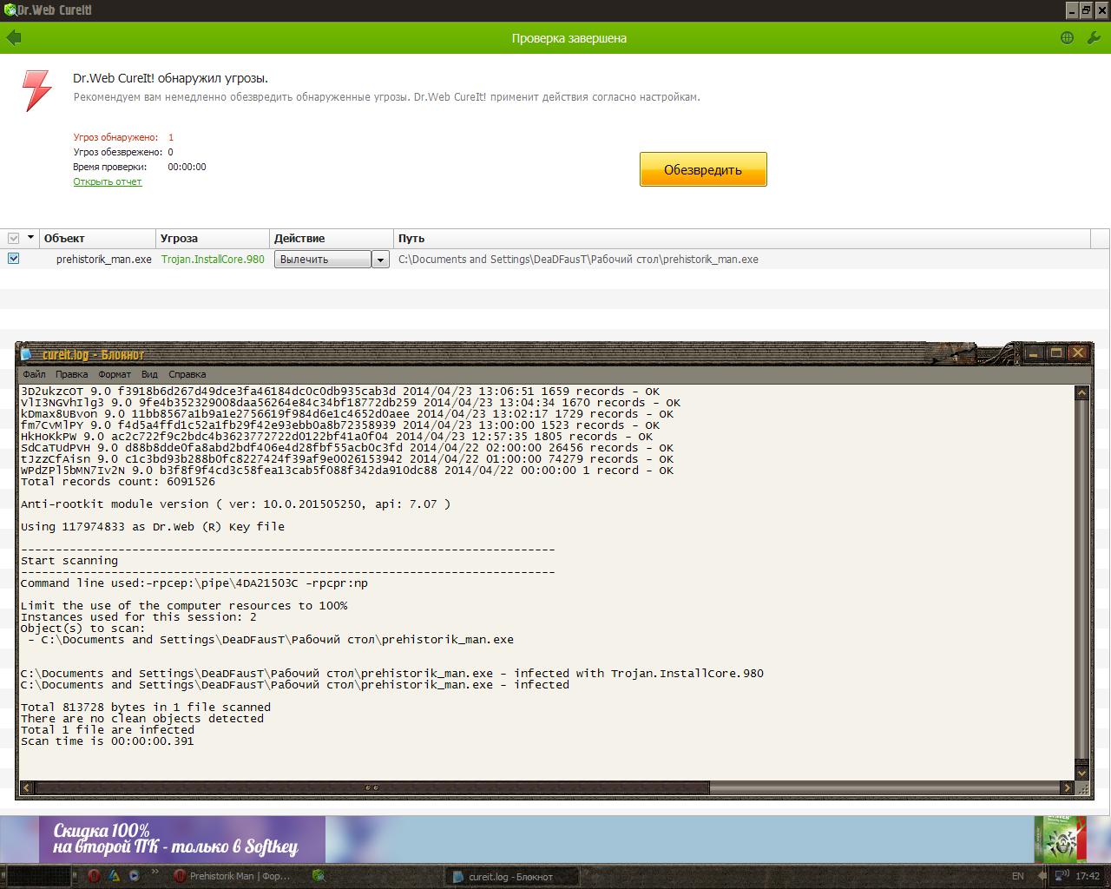Click 'Limit the use of the computer resources' line
The image size is (1111, 889).
tap(184, 605)
